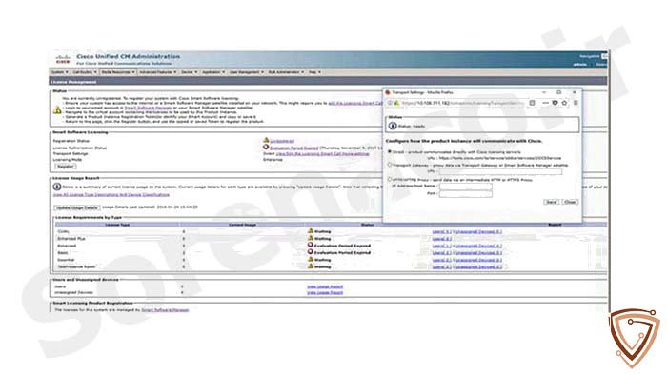Open the System dropdown menu
This screenshot has width=667, height=375.
59,72
